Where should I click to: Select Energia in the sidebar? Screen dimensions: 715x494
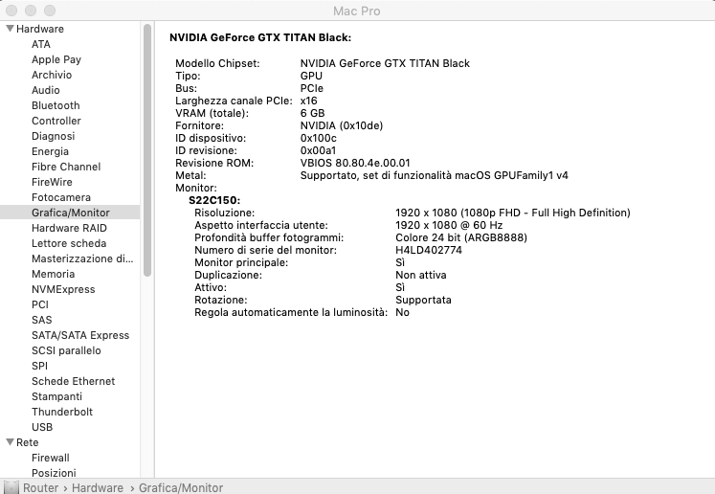tap(50, 151)
